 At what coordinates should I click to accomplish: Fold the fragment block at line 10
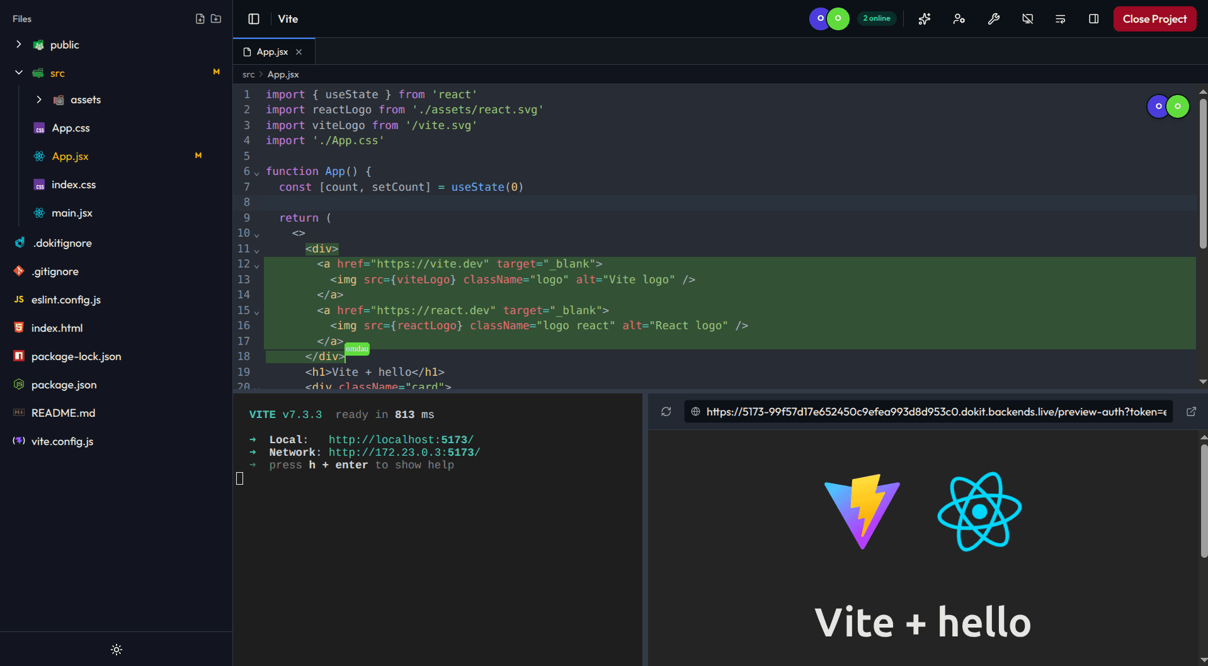257,234
